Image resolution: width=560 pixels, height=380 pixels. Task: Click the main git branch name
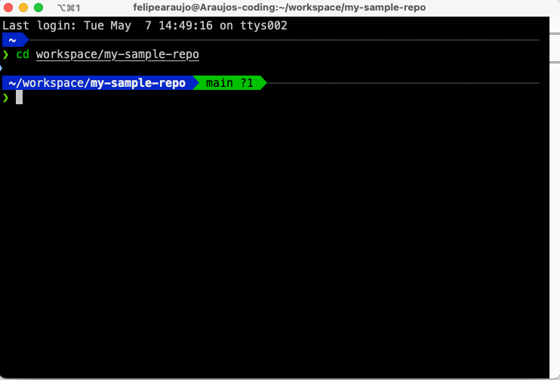point(220,83)
